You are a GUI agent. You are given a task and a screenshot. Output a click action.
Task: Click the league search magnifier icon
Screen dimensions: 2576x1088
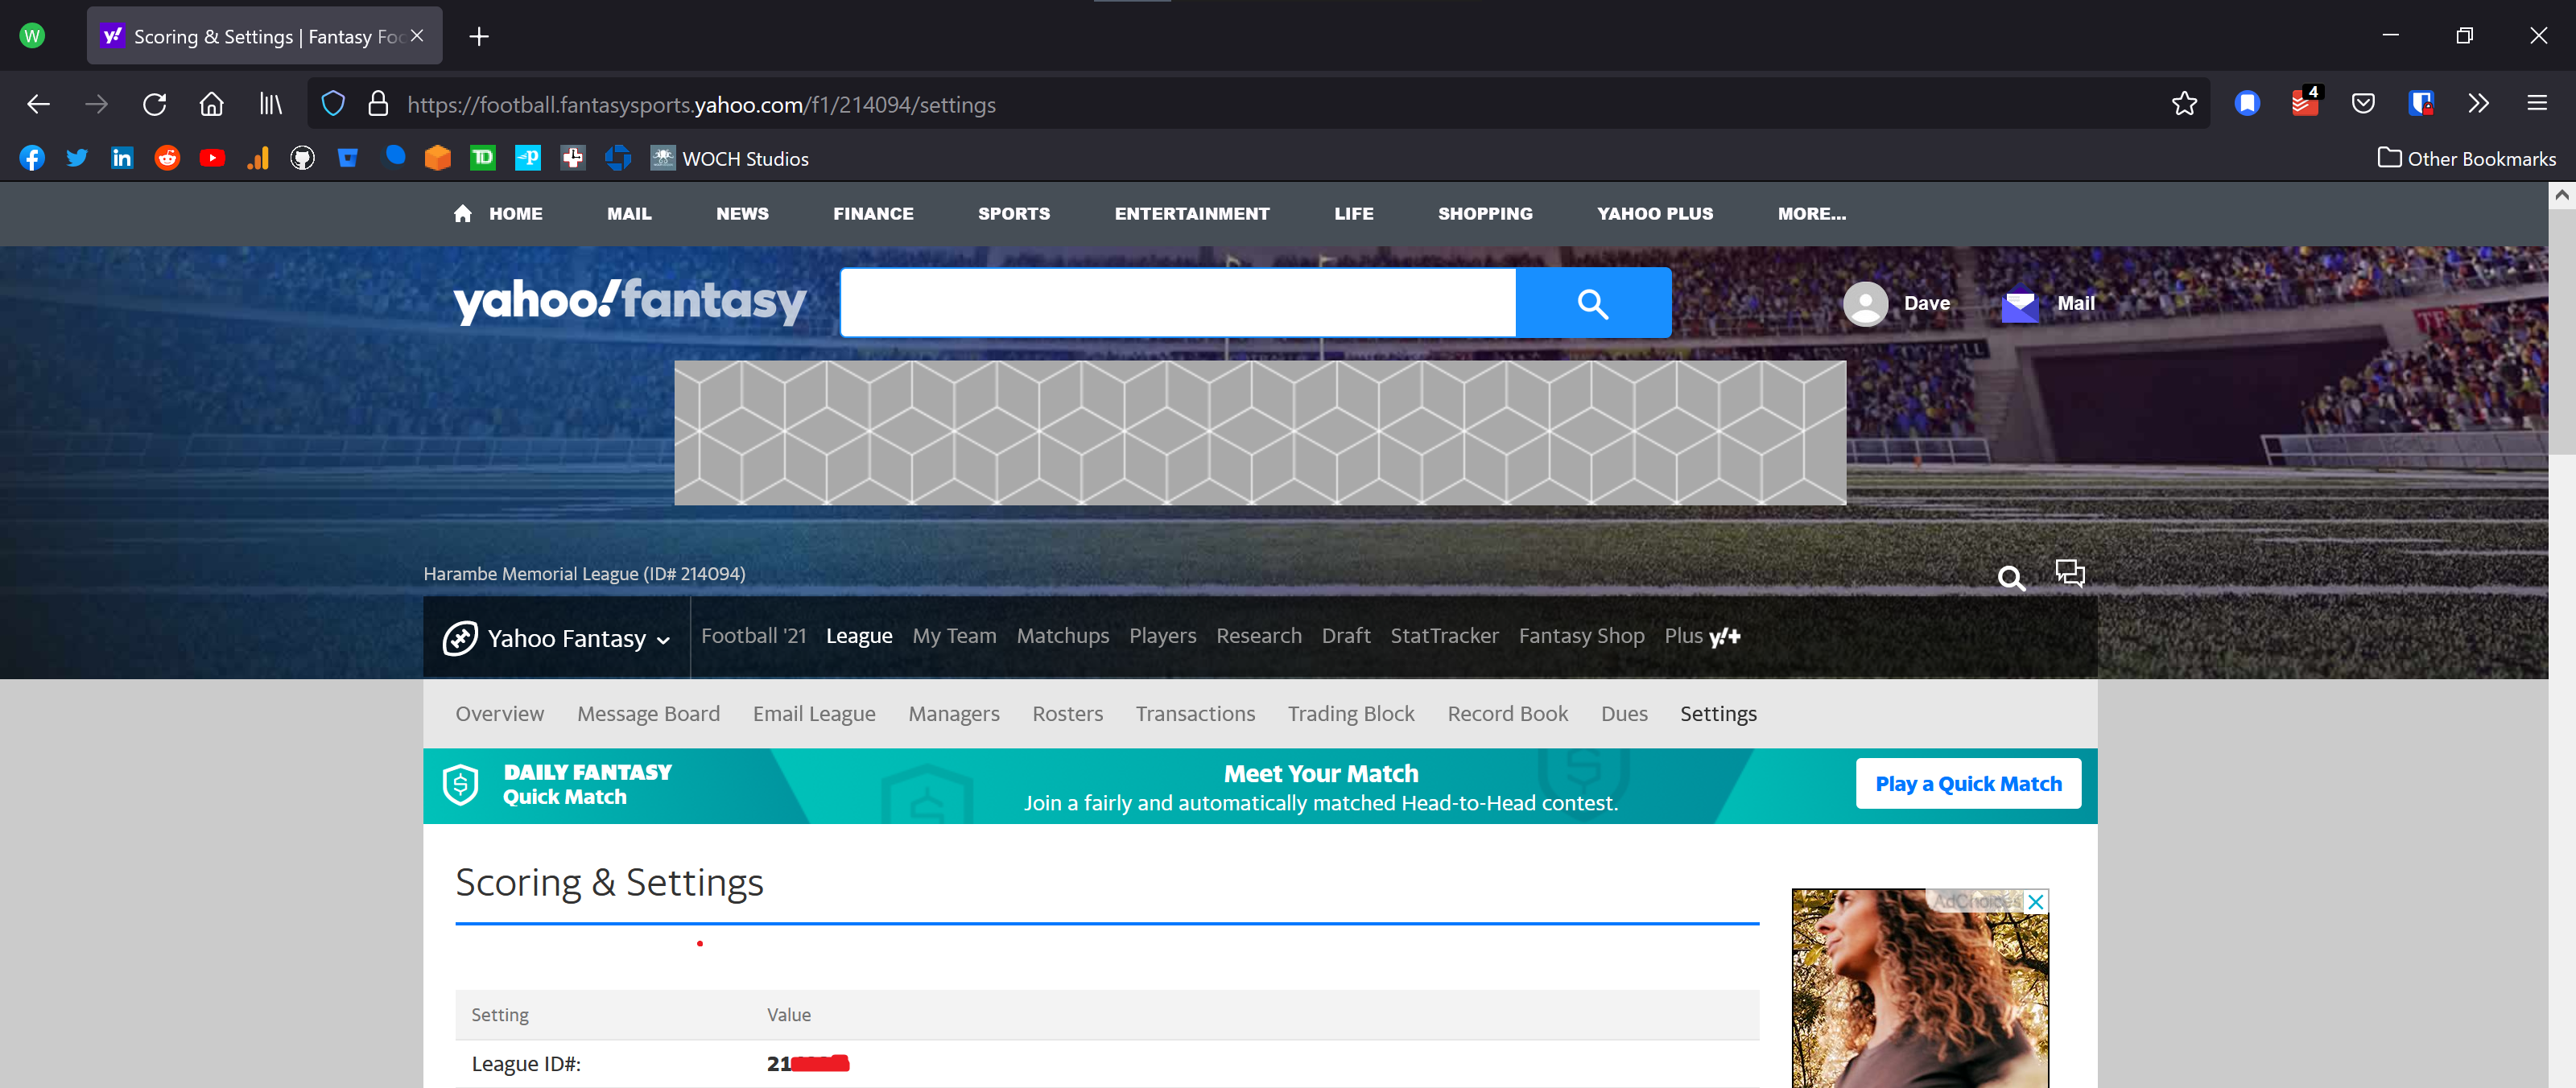pyautogui.click(x=2010, y=578)
